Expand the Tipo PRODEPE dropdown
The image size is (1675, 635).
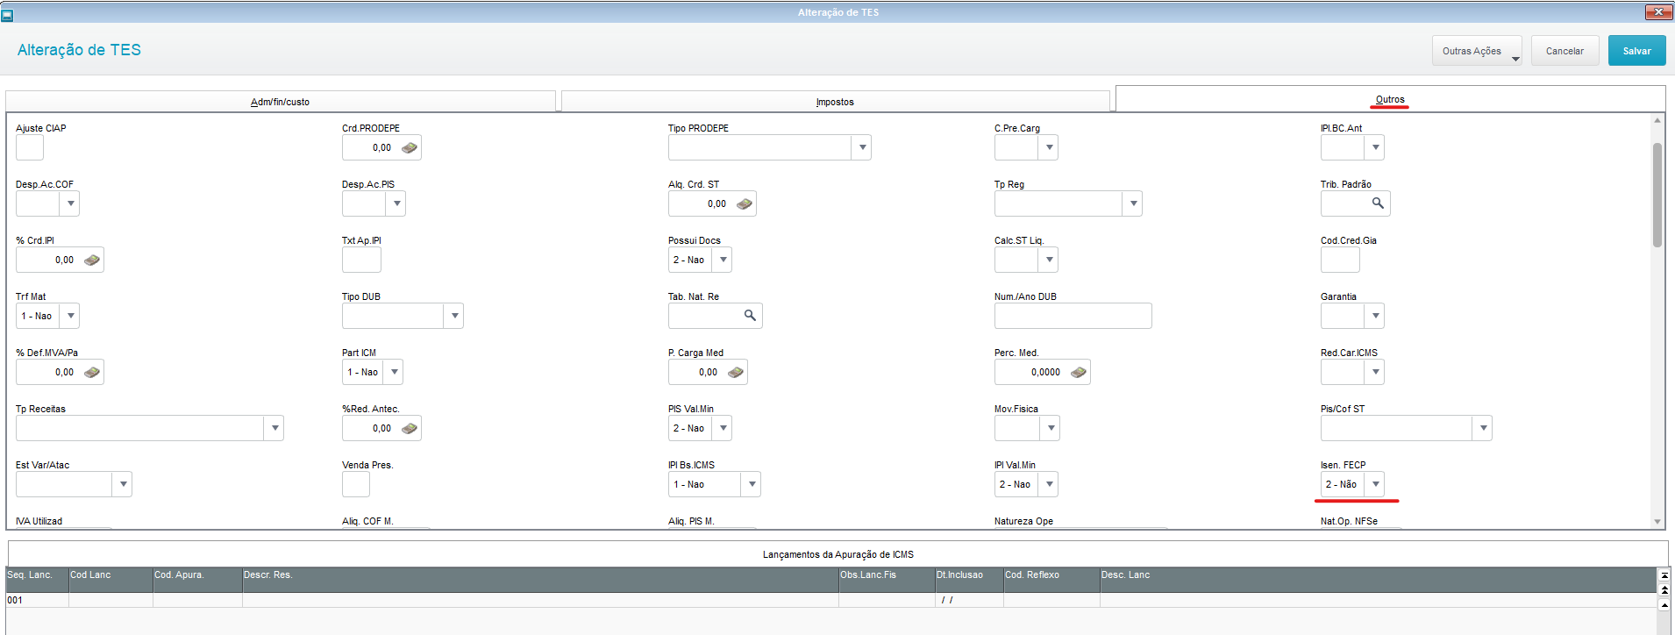[862, 147]
